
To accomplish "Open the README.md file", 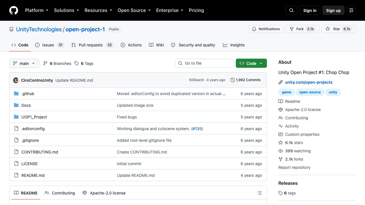I will click(x=33, y=175).
